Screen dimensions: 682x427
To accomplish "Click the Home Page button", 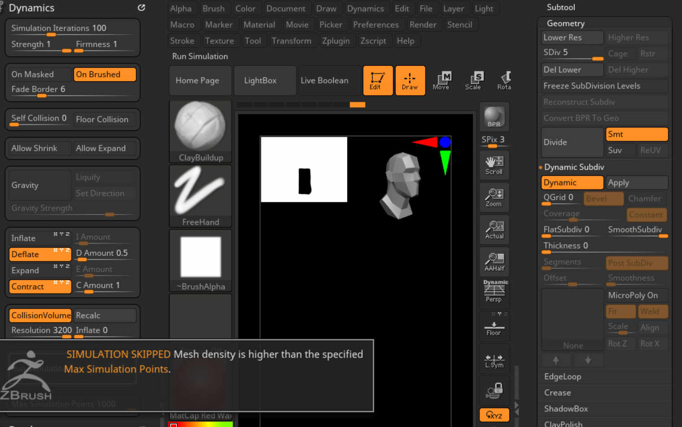I will (x=200, y=81).
